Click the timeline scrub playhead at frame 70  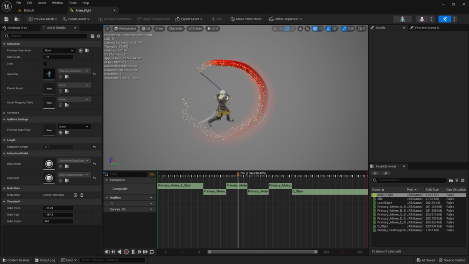tap(238, 174)
